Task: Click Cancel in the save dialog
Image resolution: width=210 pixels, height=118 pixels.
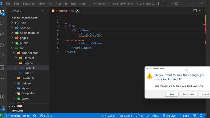Action: point(205,94)
